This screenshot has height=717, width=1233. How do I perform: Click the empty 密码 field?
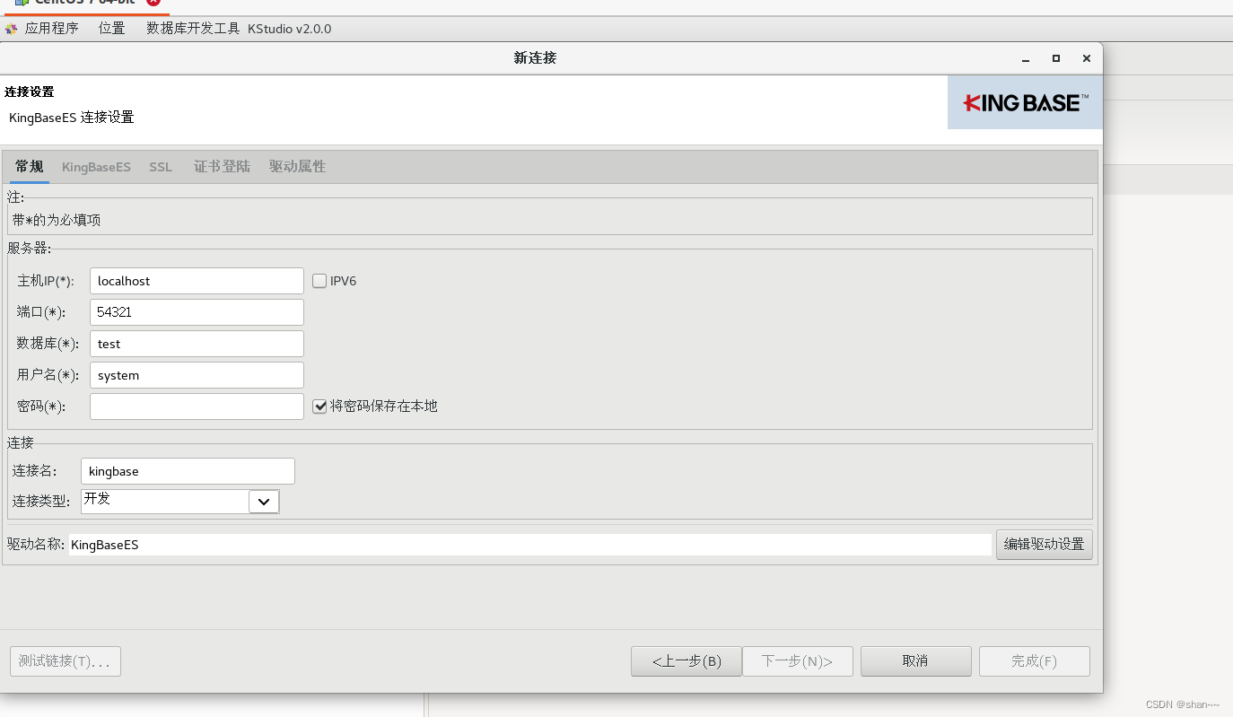[197, 407]
